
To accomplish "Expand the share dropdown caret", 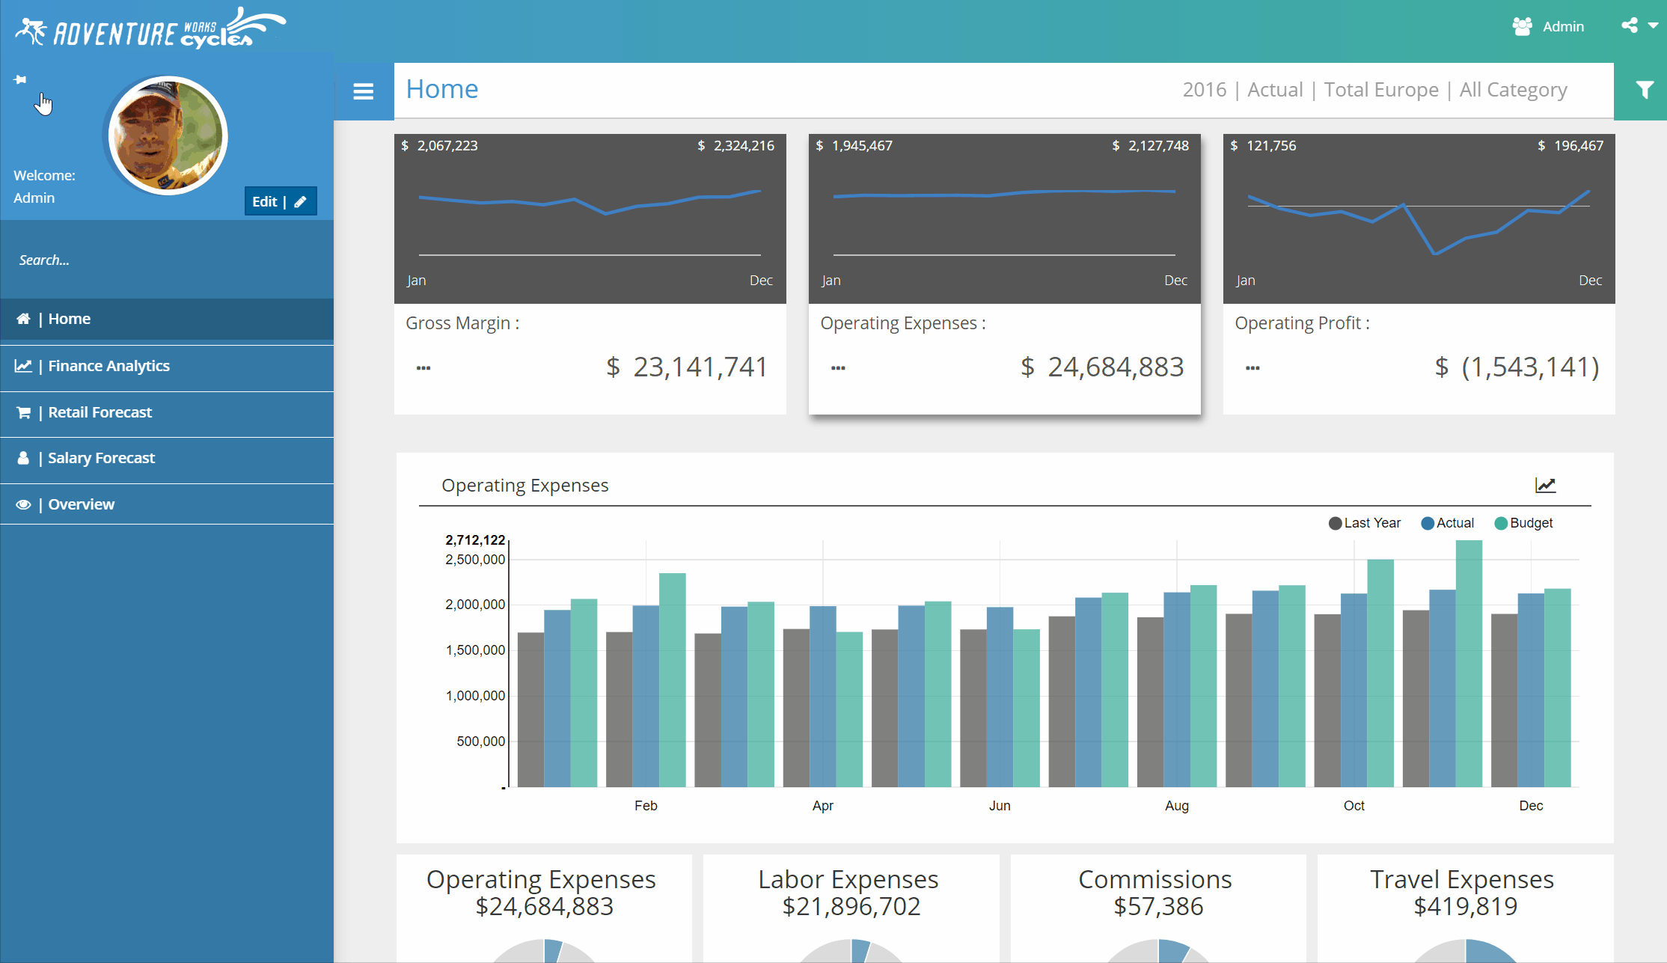I will (x=1653, y=25).
